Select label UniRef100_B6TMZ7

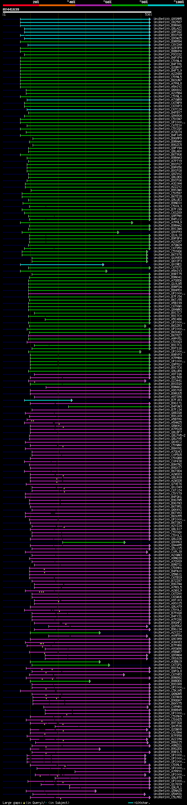coord(168,336)
